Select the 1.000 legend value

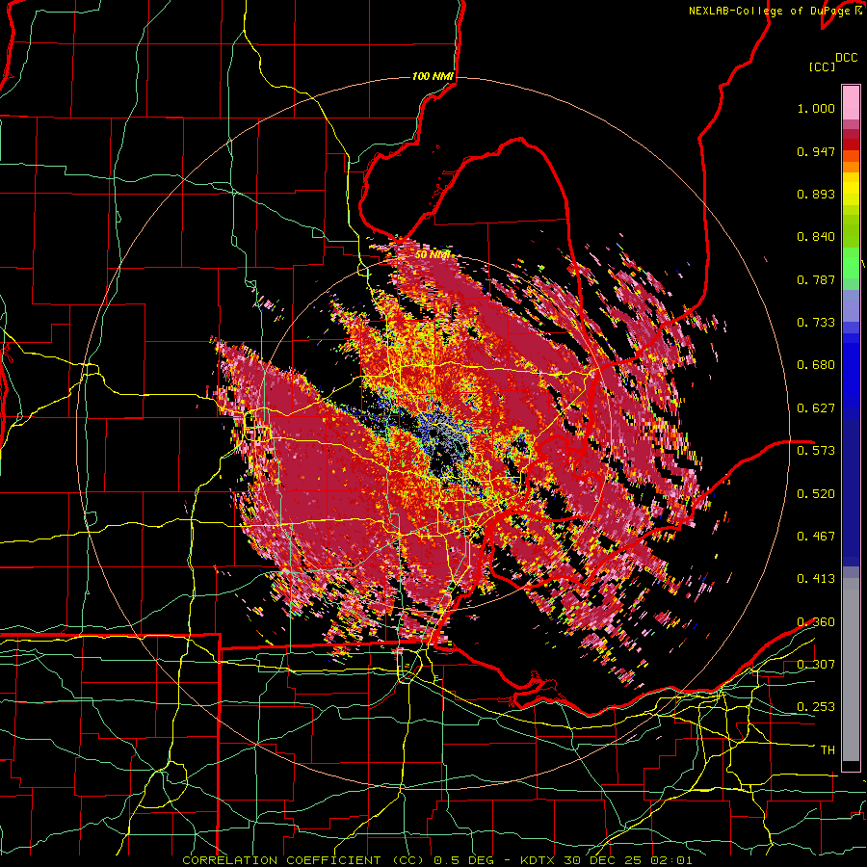coord(816,108)
